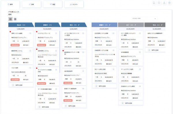The height and width of the screenshot is (114, 173).
Task: Add a deal in 稼働中 column
Action: [x=104, y=86]
